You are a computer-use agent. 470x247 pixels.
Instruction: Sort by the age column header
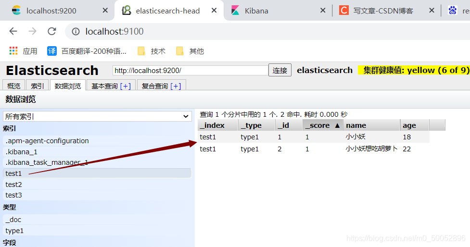(x=415, y=125)
